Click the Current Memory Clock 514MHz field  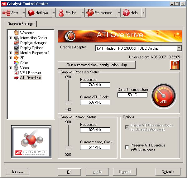pos(95,147)
